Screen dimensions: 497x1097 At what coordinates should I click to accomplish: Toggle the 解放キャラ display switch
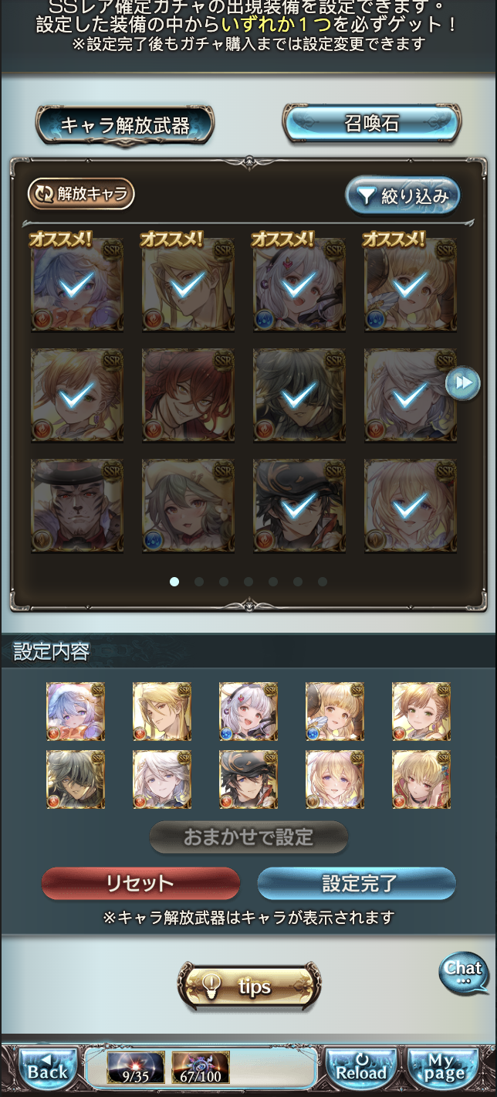(81, 194)
